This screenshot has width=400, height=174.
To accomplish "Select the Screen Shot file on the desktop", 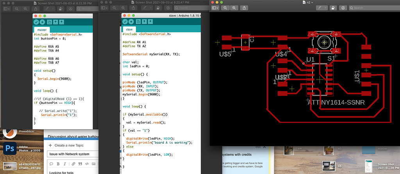I will click(x=369, y=165).
